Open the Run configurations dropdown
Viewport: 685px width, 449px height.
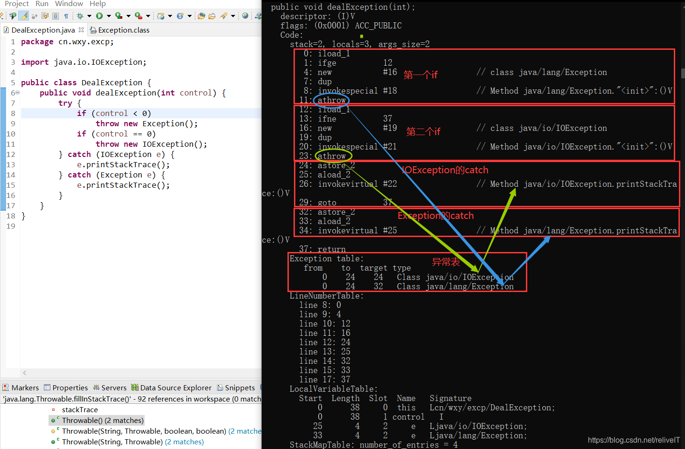(x=108, y=15)
